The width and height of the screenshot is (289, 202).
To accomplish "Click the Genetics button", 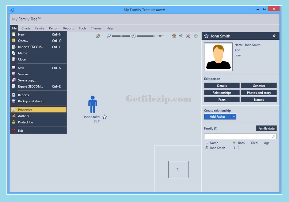I will click(259, 86).
